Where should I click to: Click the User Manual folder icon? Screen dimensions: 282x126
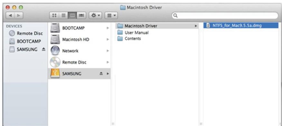coord(120,33)
